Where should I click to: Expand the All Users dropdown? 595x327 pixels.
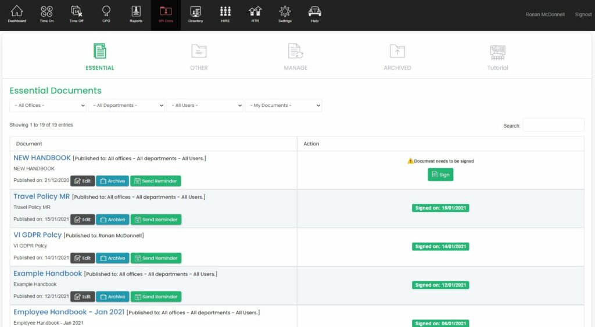(x=205, y=106)
